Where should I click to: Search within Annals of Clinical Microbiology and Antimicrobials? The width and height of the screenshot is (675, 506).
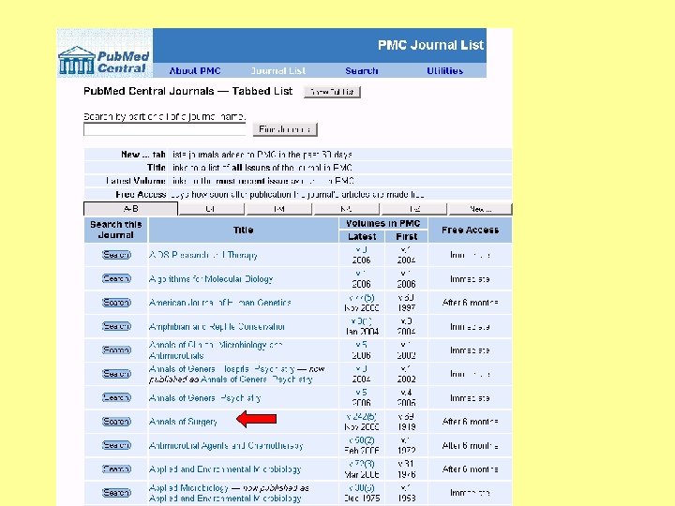point(116,350)
